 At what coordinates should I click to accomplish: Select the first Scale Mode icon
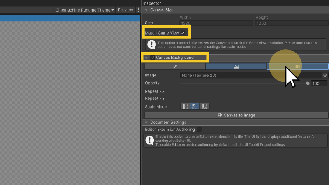tap(185, 106)
